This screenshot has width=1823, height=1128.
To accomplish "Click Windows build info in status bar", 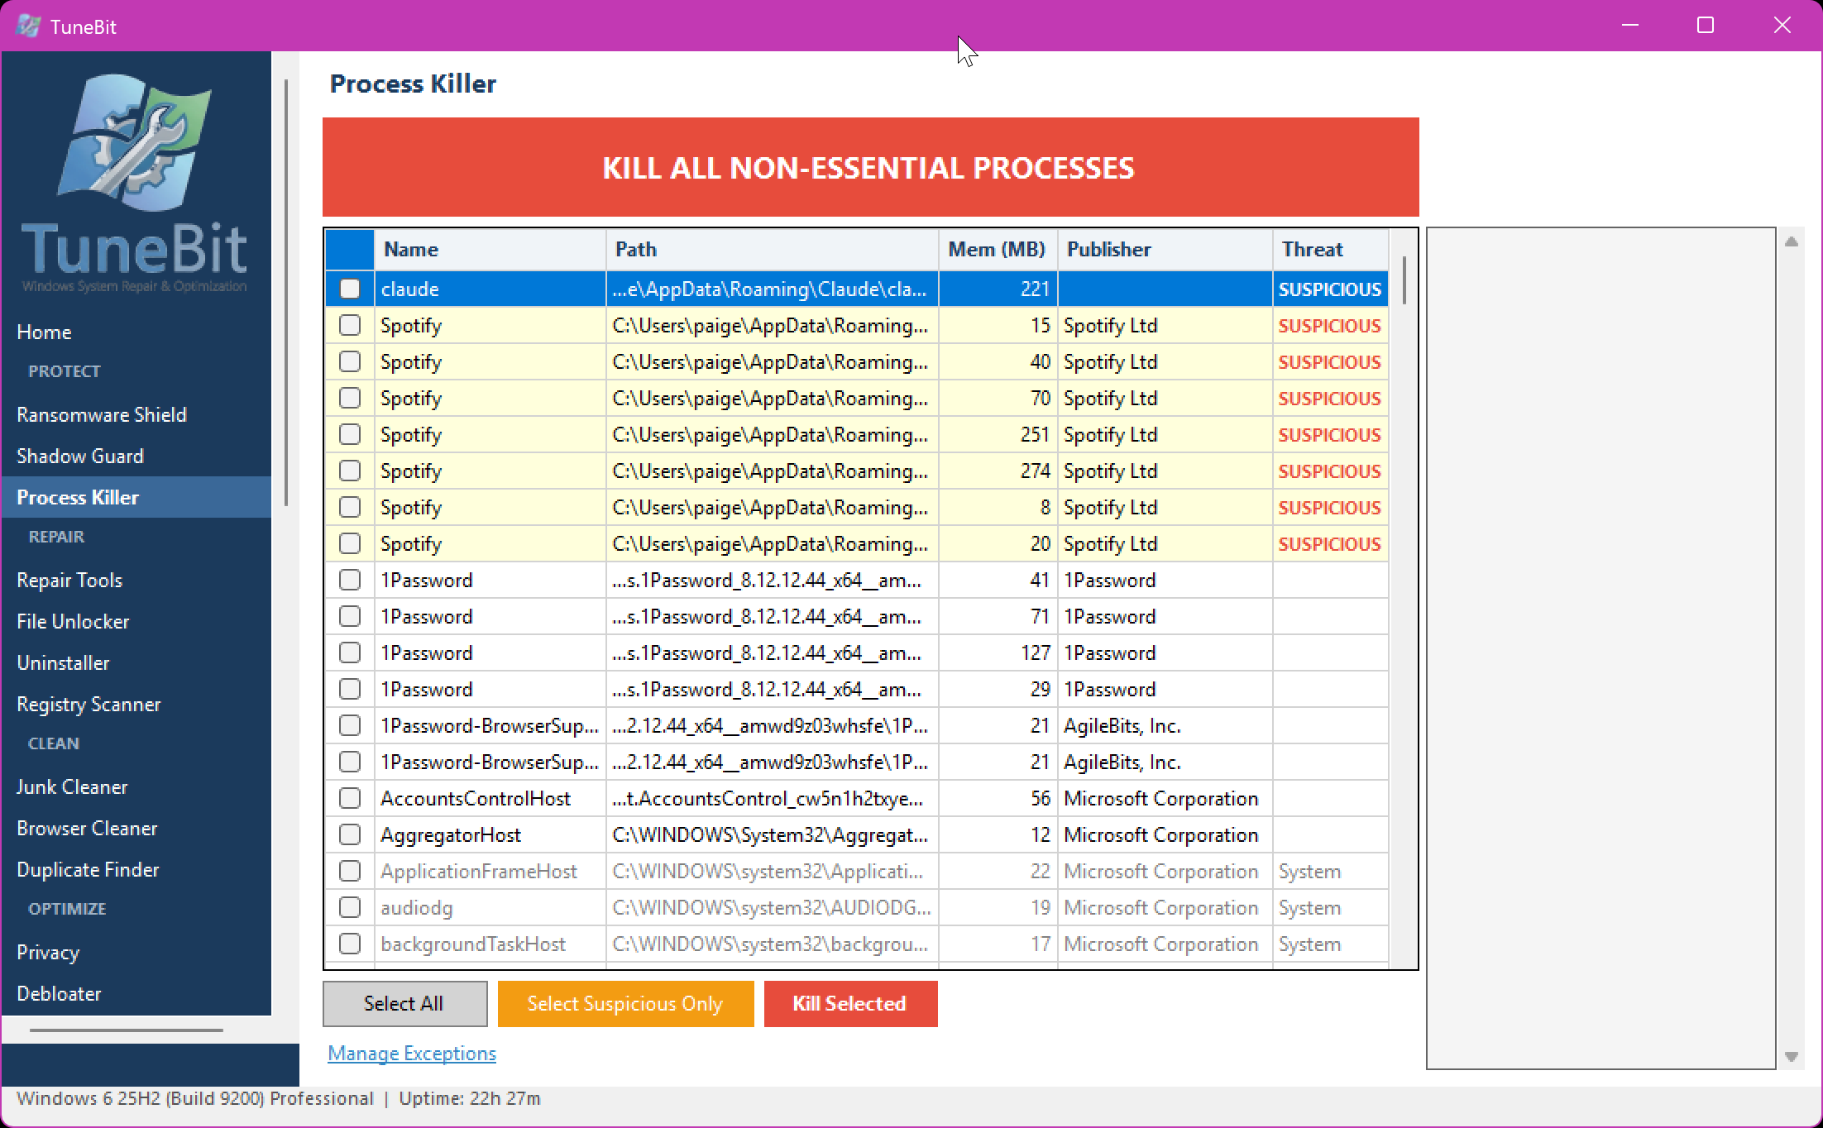I will pyautogui.click(x=195, y=1098).
